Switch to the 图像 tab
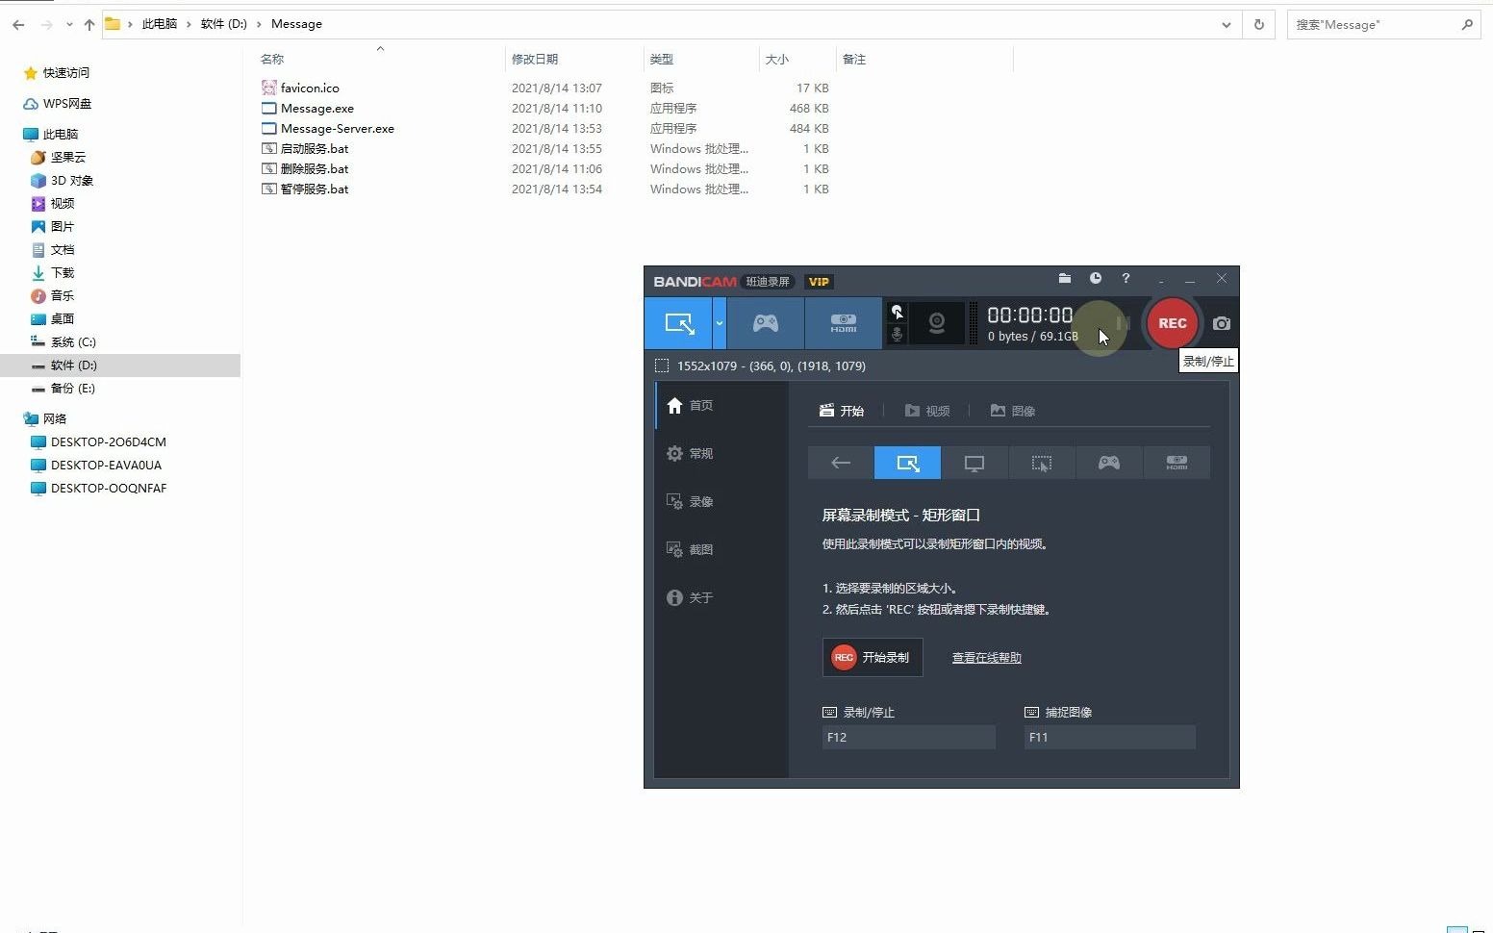Viewport: 1493px width, 933px height. point(1013,411)
